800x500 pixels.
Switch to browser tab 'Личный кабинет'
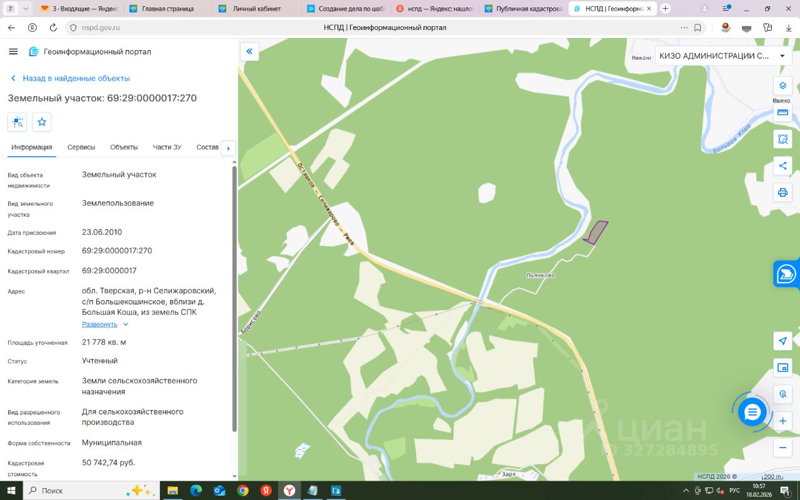(x=256, y=9)
